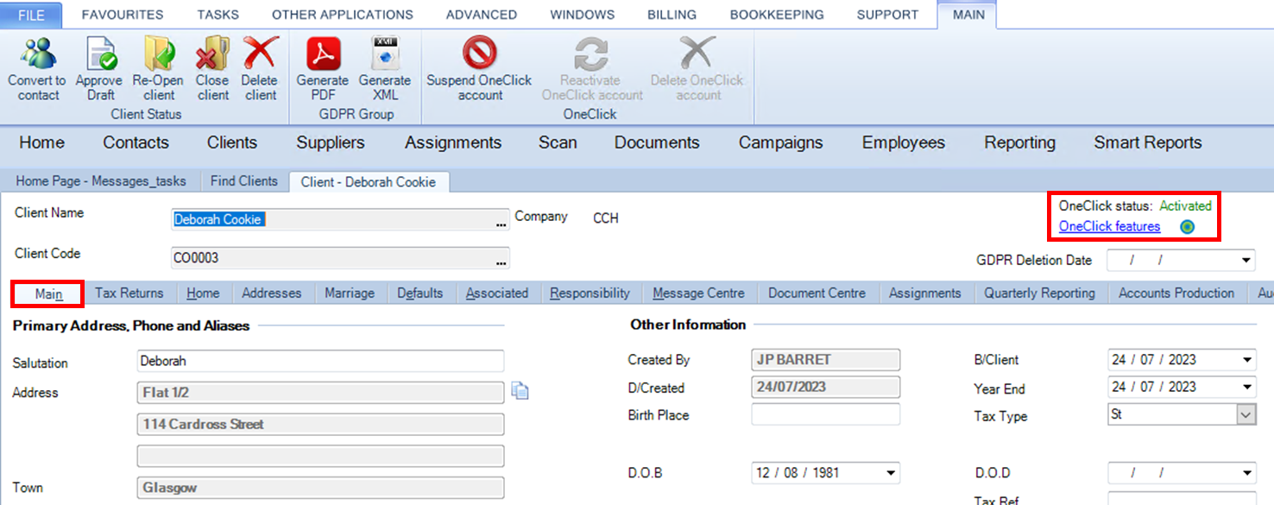
Task: Open Assignments in navigation bar
Action: pos(453,142)
